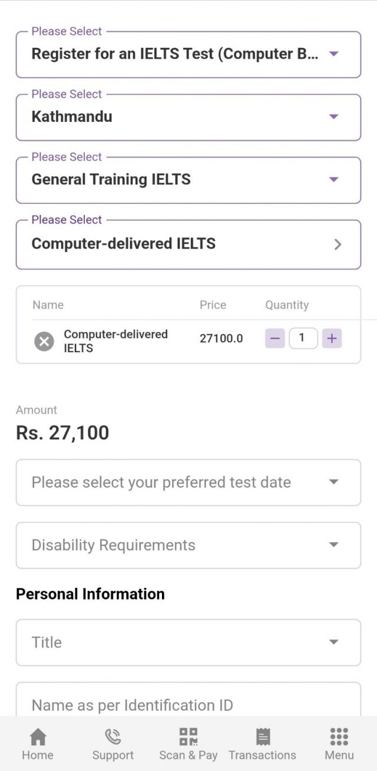Decrease the IELTS test quantity

click(x=275, y=338)
